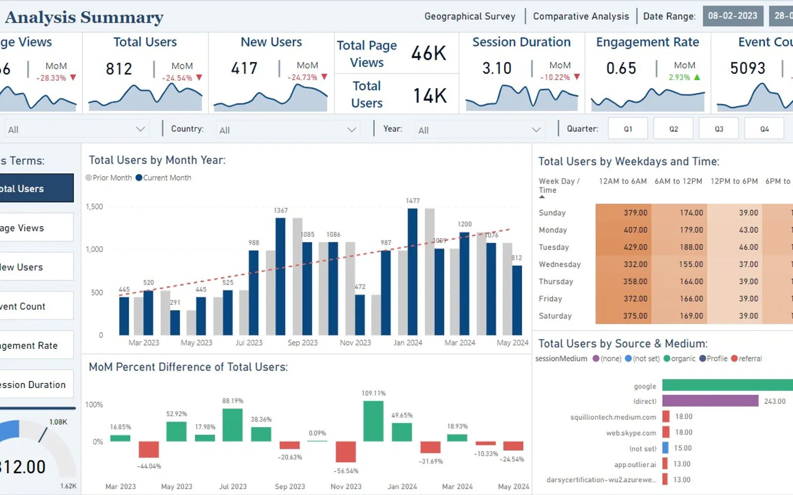The width and height of the screenshot is (793, 495).
Task: Click the 08-02-2023 start date field
Action: pyautogui.click(x=733, y=16)
